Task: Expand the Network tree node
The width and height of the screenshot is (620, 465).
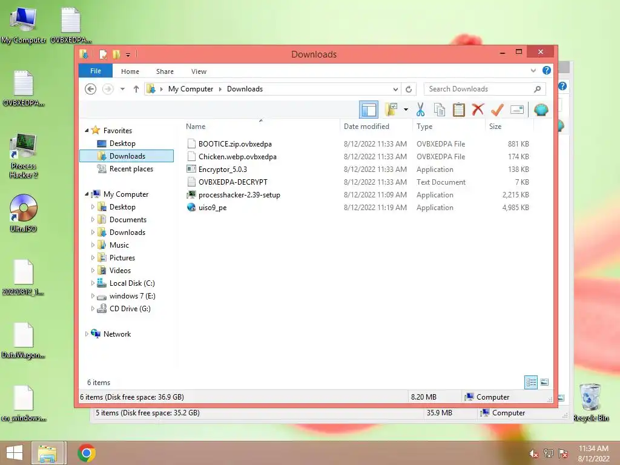Action: coord(87,334)
